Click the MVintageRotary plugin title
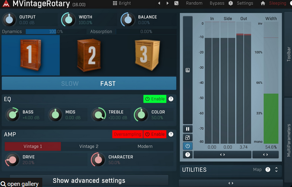The width and height of the screenshot is (292, 187). click(41, 4)
